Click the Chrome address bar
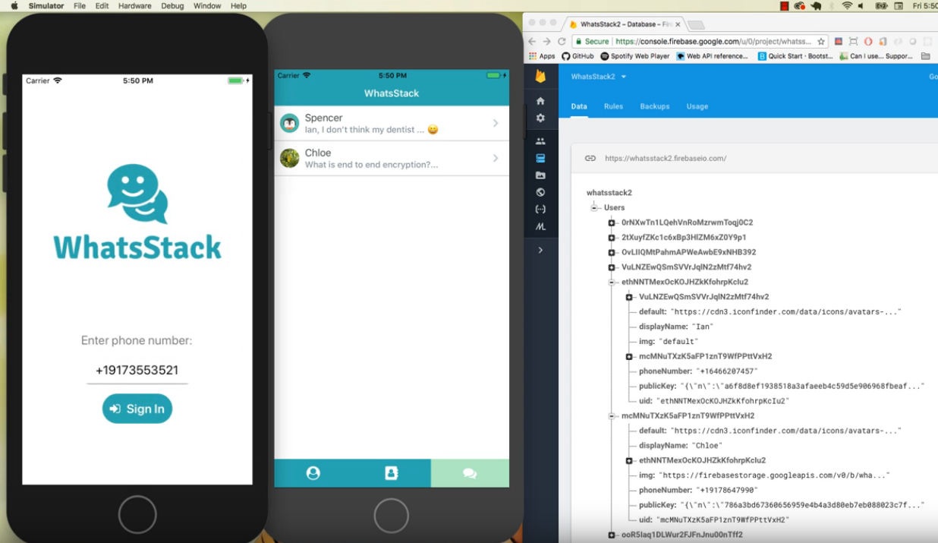938x543 pixels. tap(698, 42)
